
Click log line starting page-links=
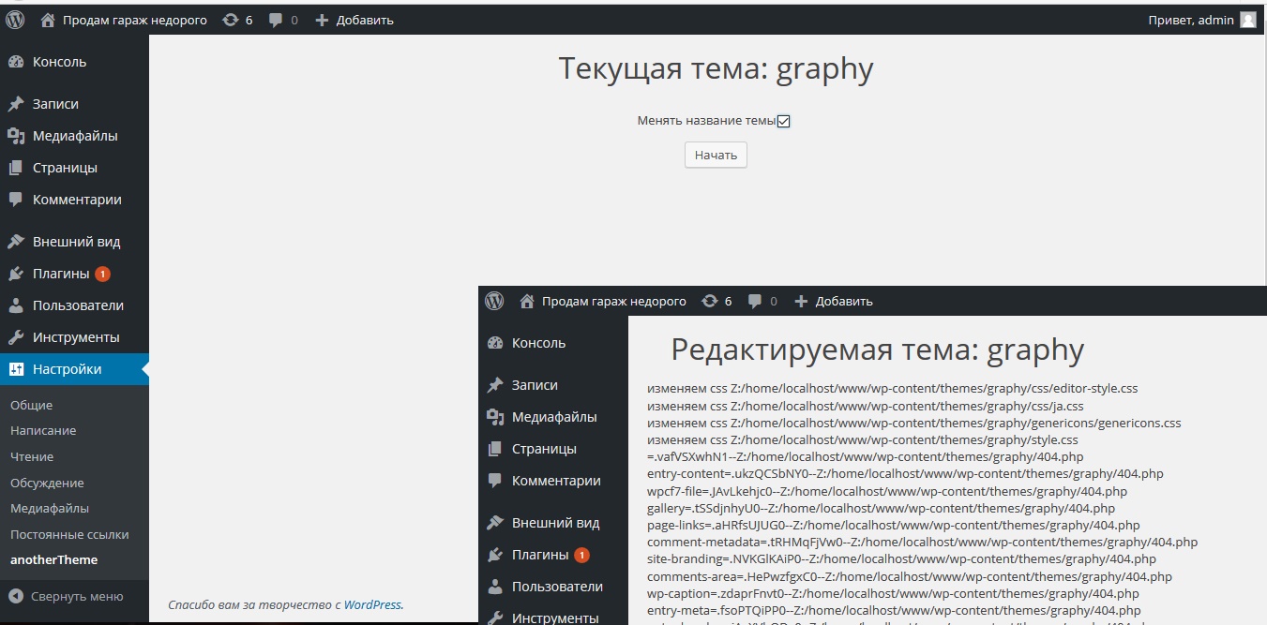click(x=894, y=526)
